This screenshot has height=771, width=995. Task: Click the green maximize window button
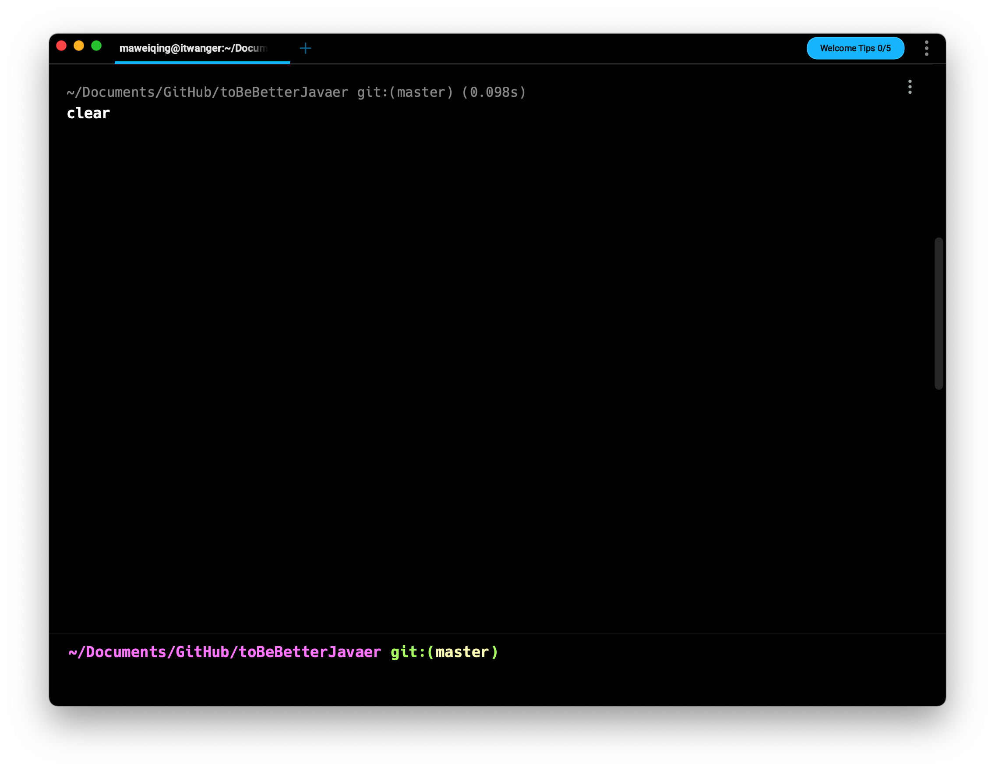[96, 46]
